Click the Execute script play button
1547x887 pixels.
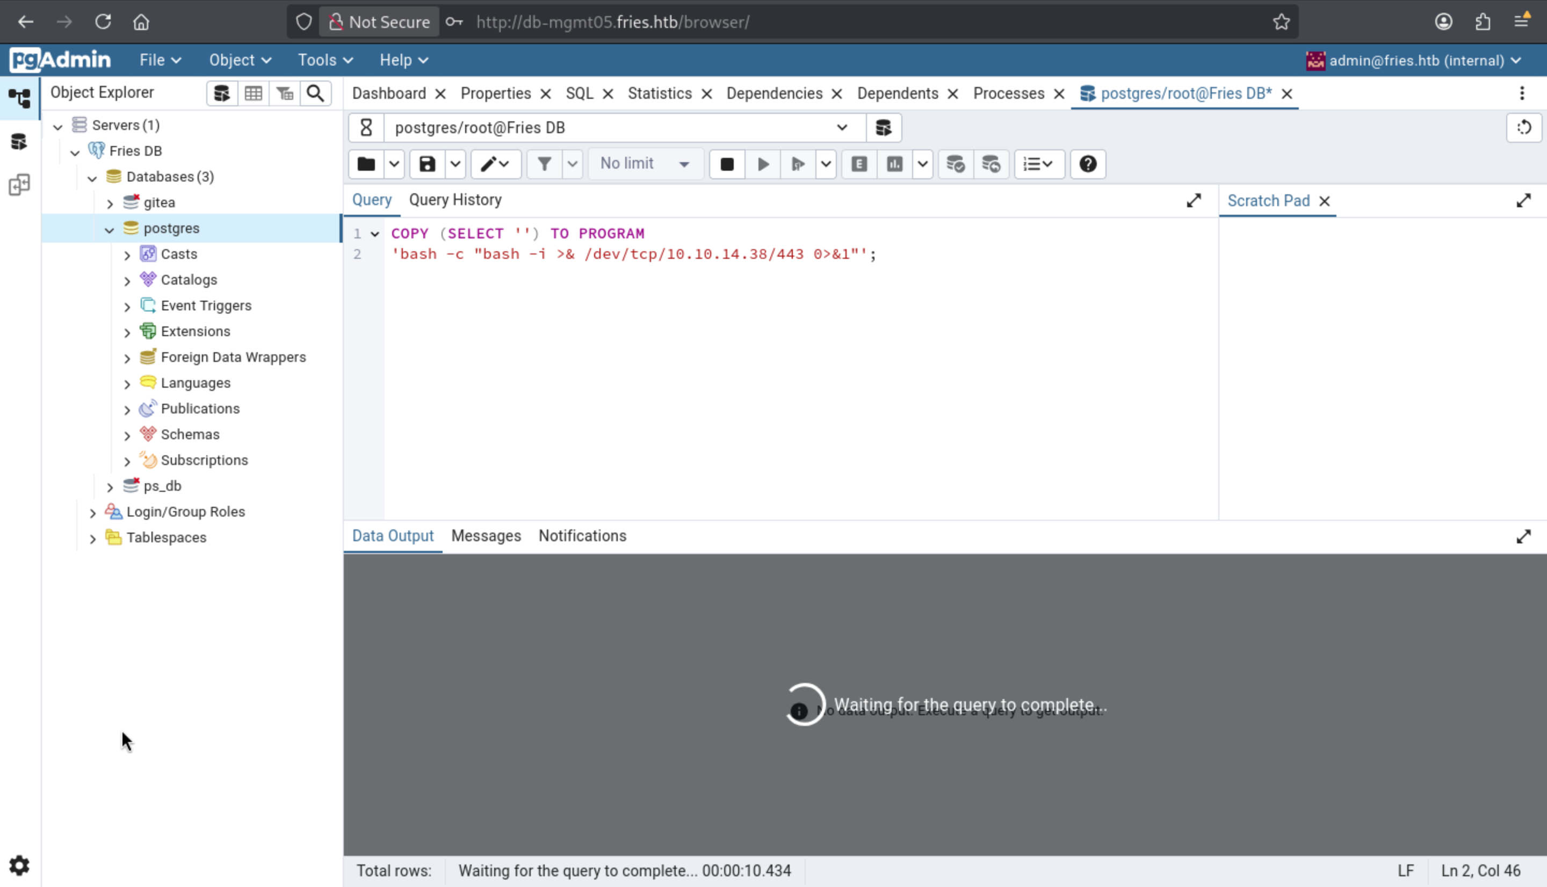point(763,164)
